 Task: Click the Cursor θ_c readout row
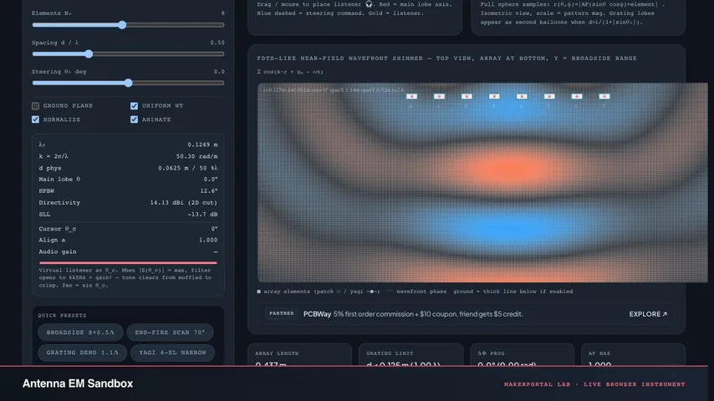pyautogui.click(x=128, y=229)
